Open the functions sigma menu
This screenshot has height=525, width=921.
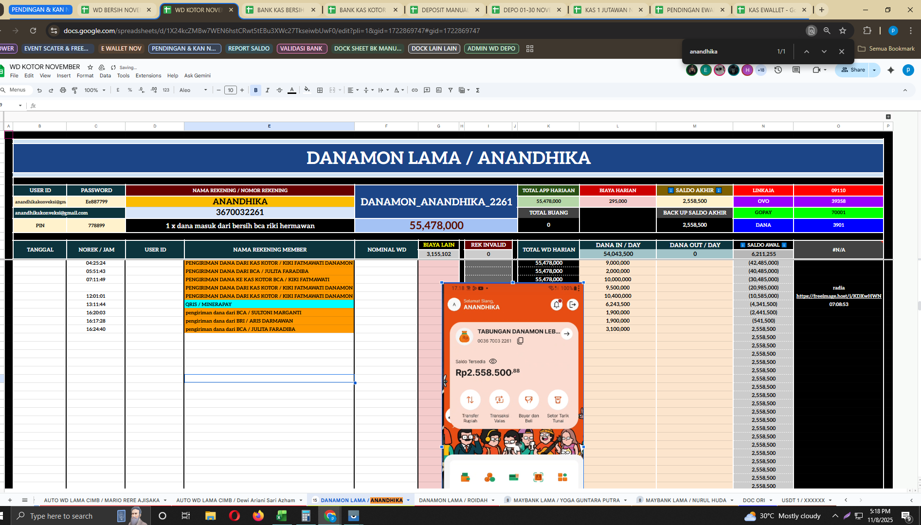click(478, 90)
